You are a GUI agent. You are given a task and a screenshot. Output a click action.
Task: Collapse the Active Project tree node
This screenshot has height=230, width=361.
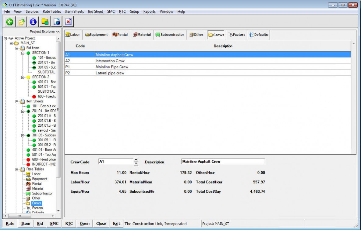tap(5, 38)
